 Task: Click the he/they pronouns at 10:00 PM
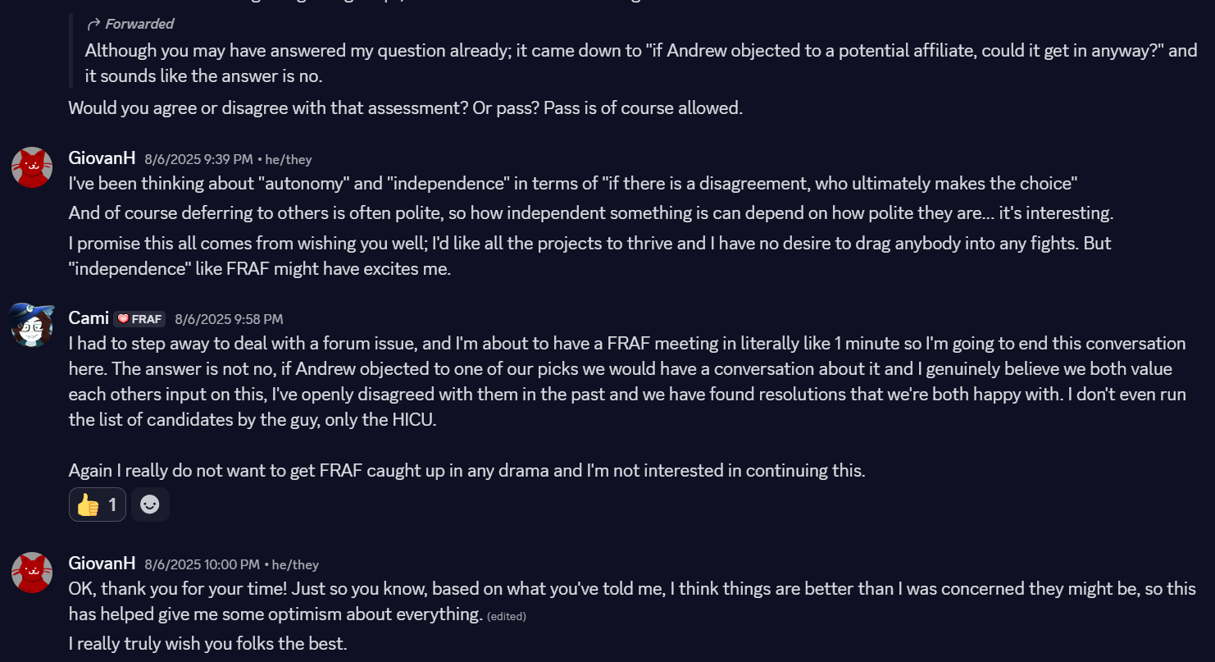[x=295, y=564]
